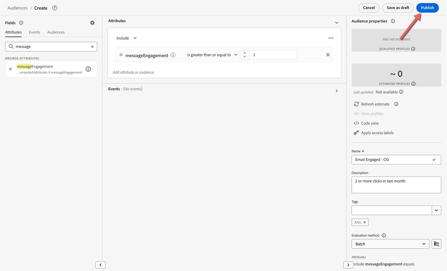The image size is (447, 271).
Task: Open the Create help question-mark icon
Action: pyautogui.click(x=55, y=8)
